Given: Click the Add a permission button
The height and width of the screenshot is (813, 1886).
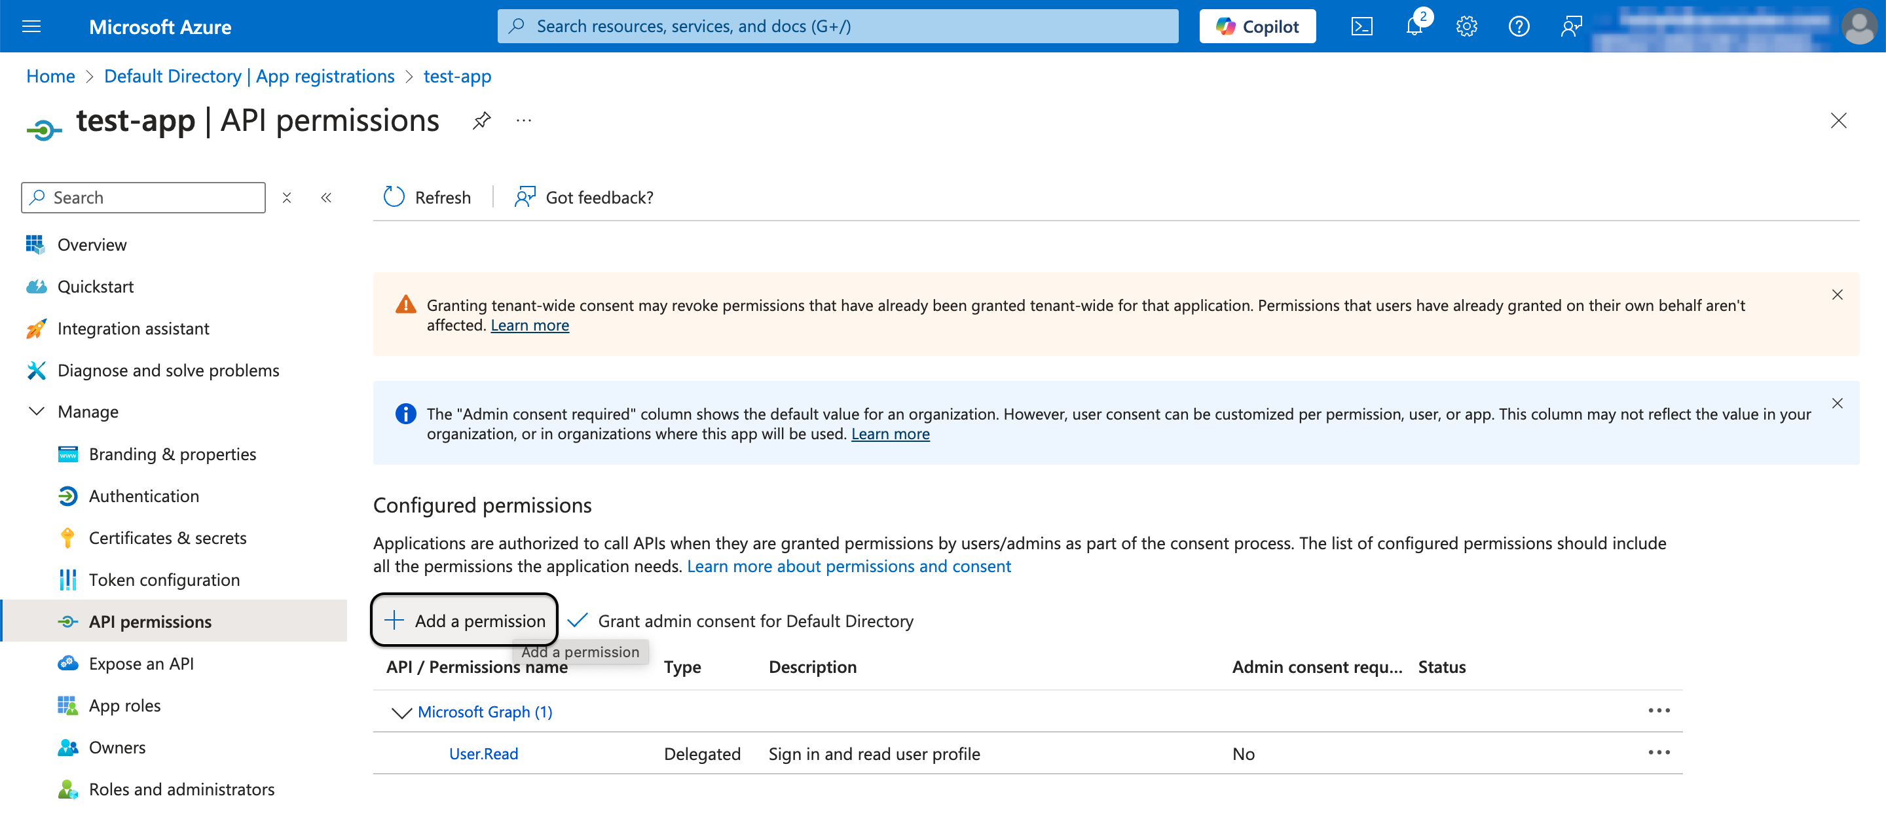Looking at the screenshot, I should (x=464, y=620).
